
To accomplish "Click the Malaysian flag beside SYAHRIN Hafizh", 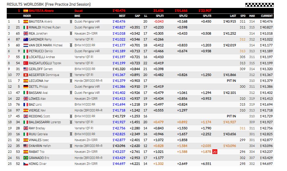I will [26, 146].
